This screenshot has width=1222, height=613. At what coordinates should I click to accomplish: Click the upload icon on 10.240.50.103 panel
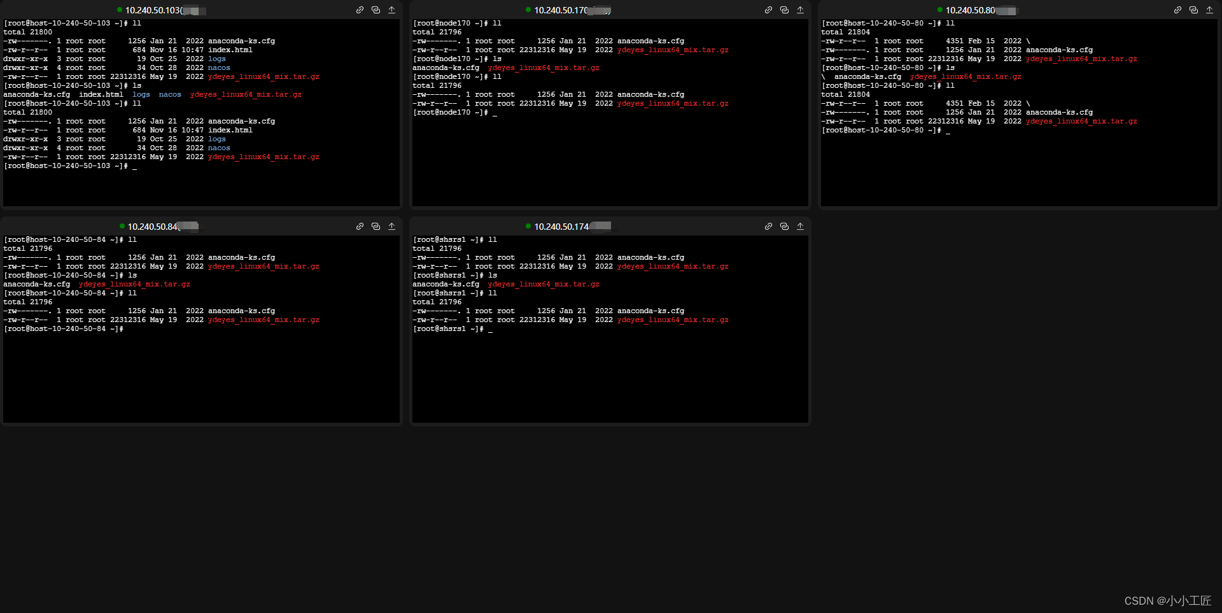tap(391, 10)
